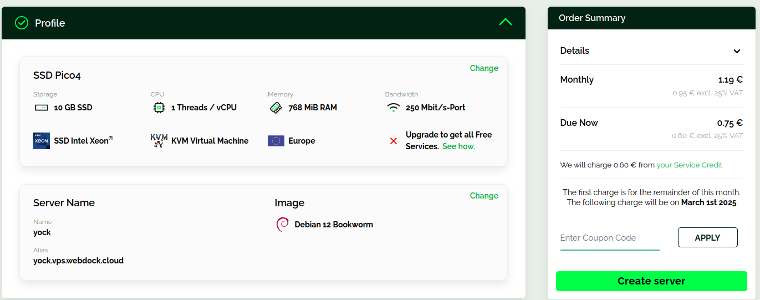Viewport: 760px width, 300px height.
Task: Open the 'See how.' upgrade link
Action: pos(458,146)
